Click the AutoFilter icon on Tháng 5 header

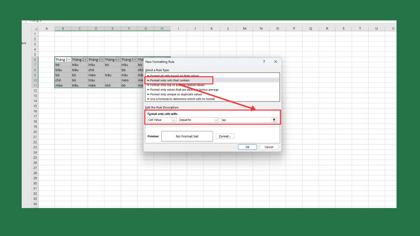(134, 59)
